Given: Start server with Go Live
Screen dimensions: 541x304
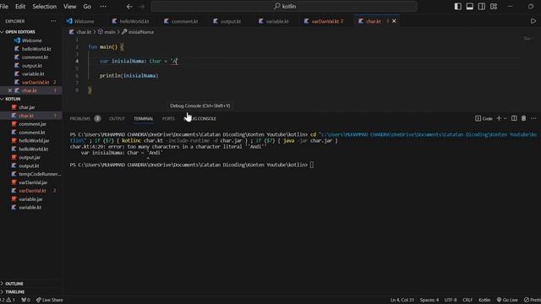Looking at the screenshot, I should (x=507, y=300).
